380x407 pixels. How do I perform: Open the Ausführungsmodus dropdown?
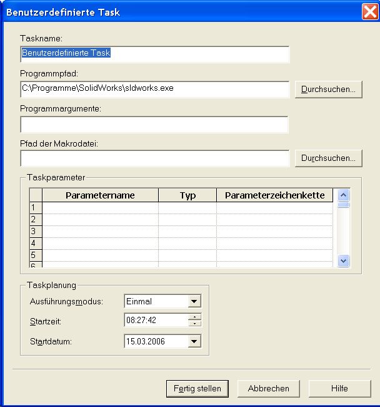[194, 301]
